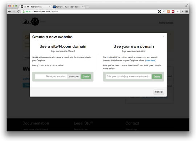Click the orange RSS feed extension icon
This screenshot has width=196, height=141.
[x=168, y=11]
